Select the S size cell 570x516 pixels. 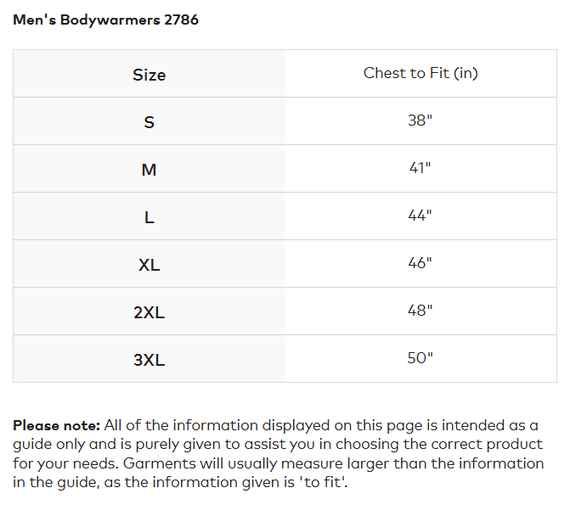coord(149,122)
